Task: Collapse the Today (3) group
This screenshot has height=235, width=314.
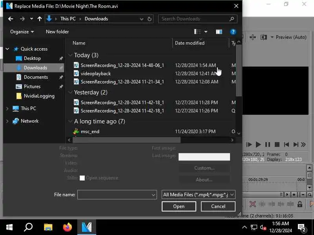Action: [70, 55]
